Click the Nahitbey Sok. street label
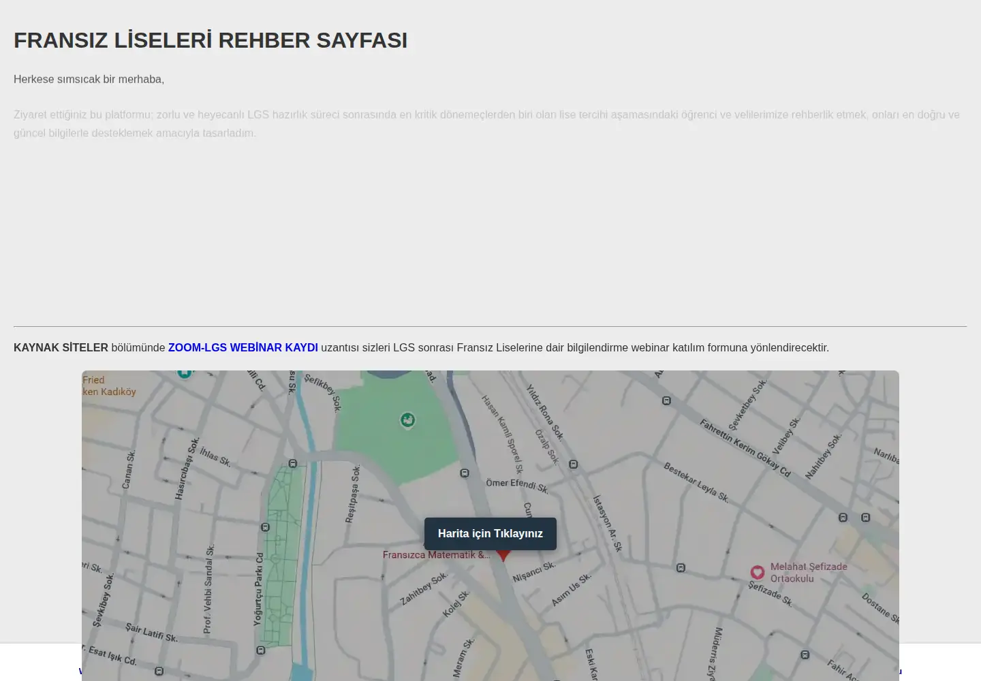Image resolution: width=981 pixels, height=681 pixels. click(x=823, y=456)
